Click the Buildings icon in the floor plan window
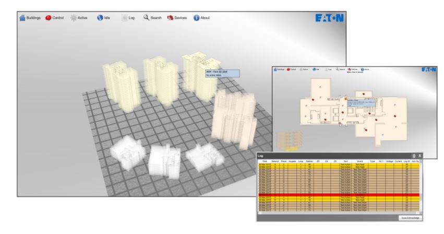444x234 pixels. point(275,69)
